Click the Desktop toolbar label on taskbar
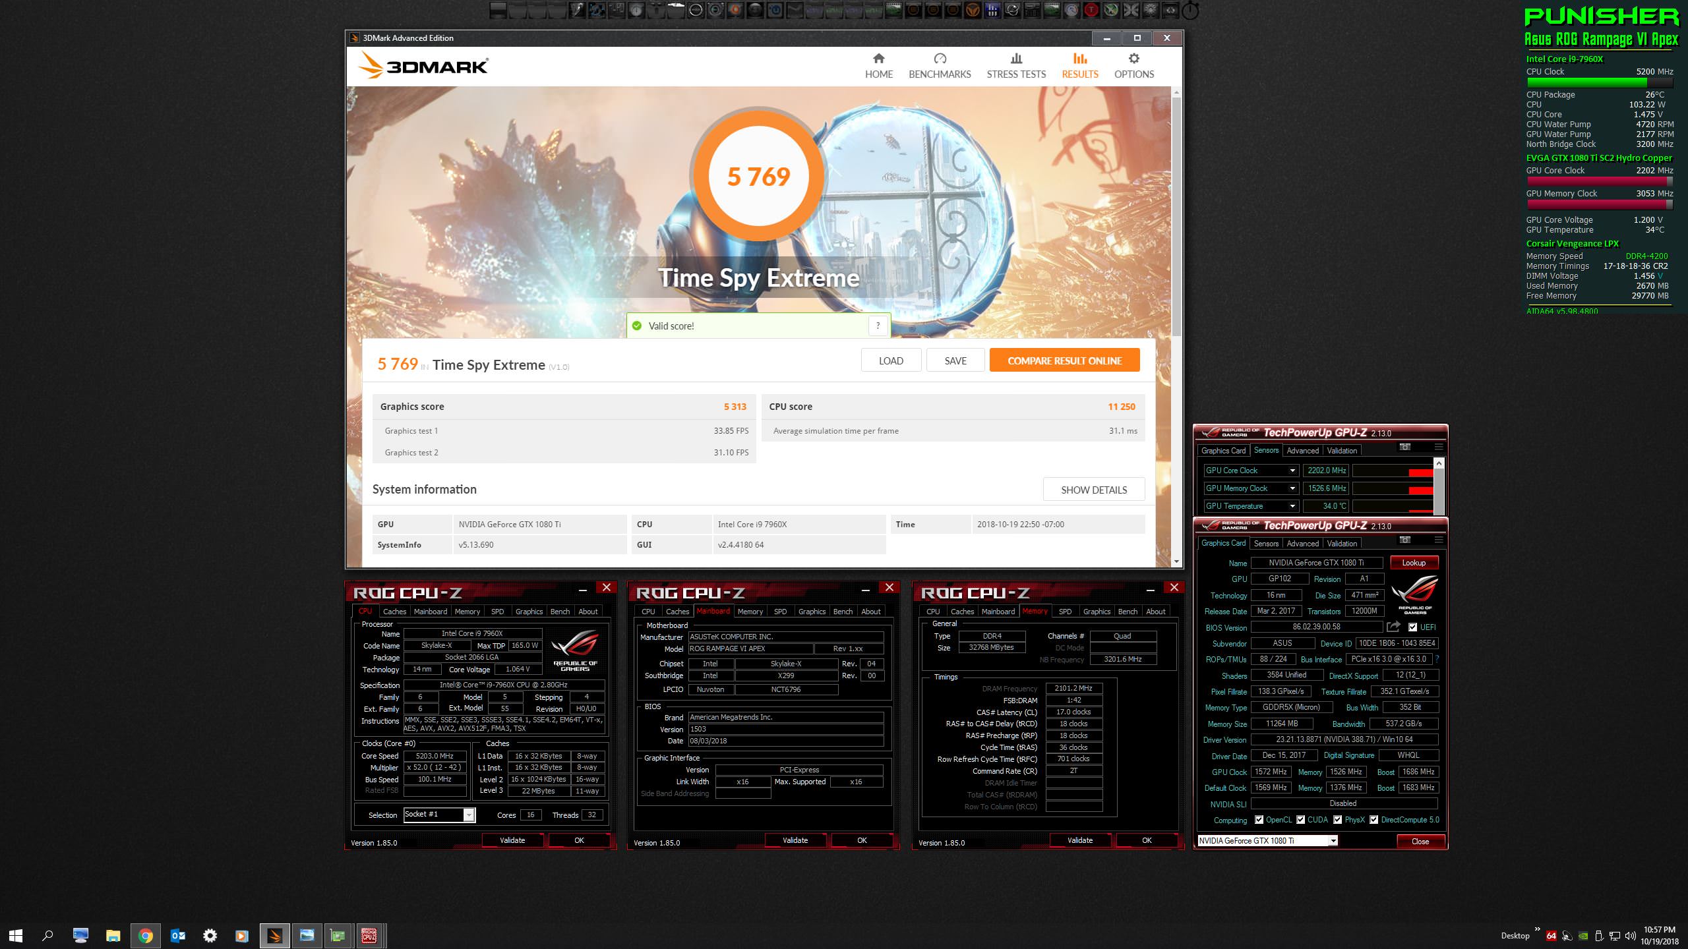This screenshot has height=949, width=1688. [1515, 936]
